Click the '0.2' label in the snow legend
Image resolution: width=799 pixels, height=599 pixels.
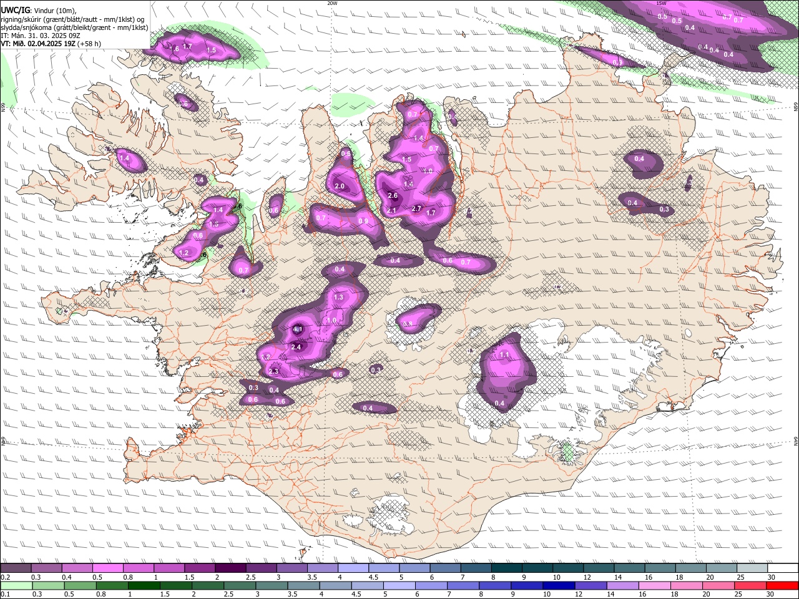[x=4, y=577]
